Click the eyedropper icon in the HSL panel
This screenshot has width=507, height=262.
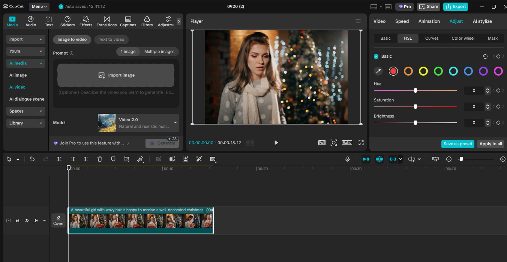click(378, 71)
